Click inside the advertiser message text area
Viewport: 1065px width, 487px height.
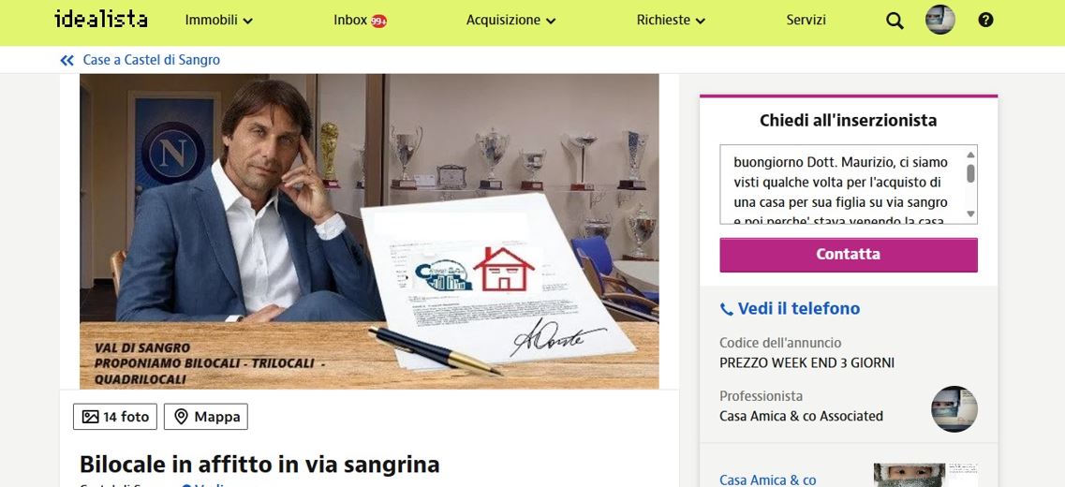pos(841,184)
